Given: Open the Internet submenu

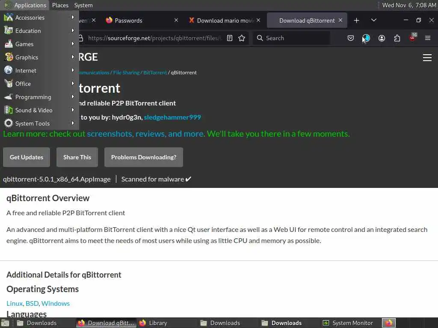Looking at the screenshot, I should 39,70.
